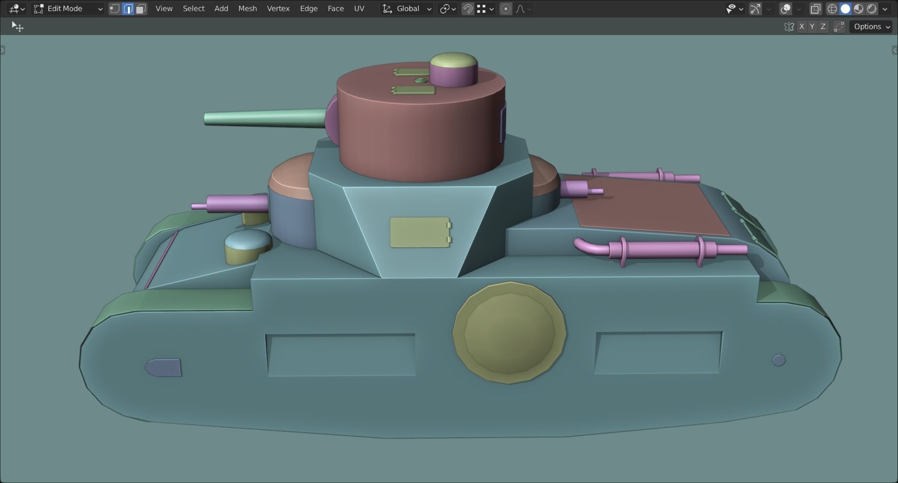Open the UV menu
Screen dimensions: 898x483
coord(359,9)
